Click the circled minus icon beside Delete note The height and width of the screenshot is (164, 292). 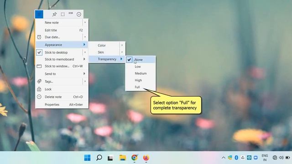point(39,97)
